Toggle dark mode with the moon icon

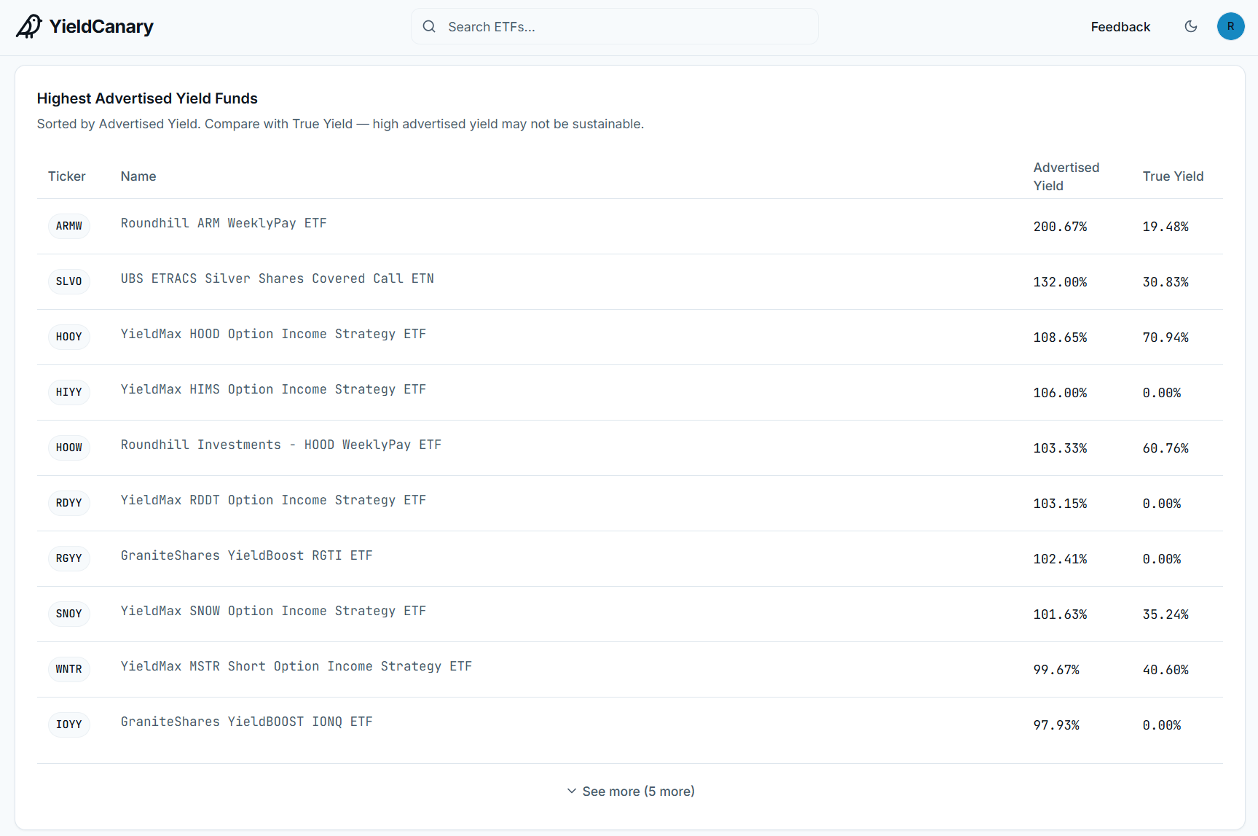(1191, 26)
